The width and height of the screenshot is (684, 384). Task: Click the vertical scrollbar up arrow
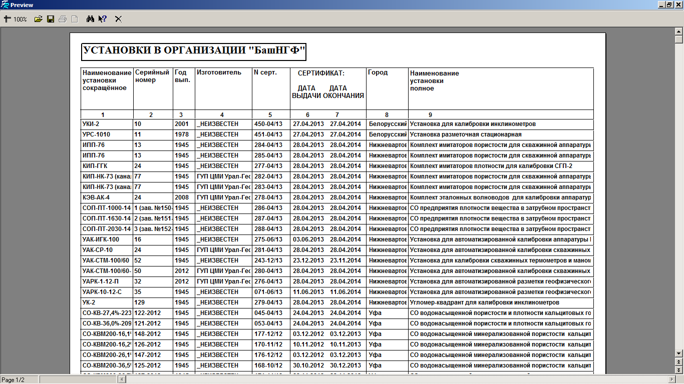[679, 31]
